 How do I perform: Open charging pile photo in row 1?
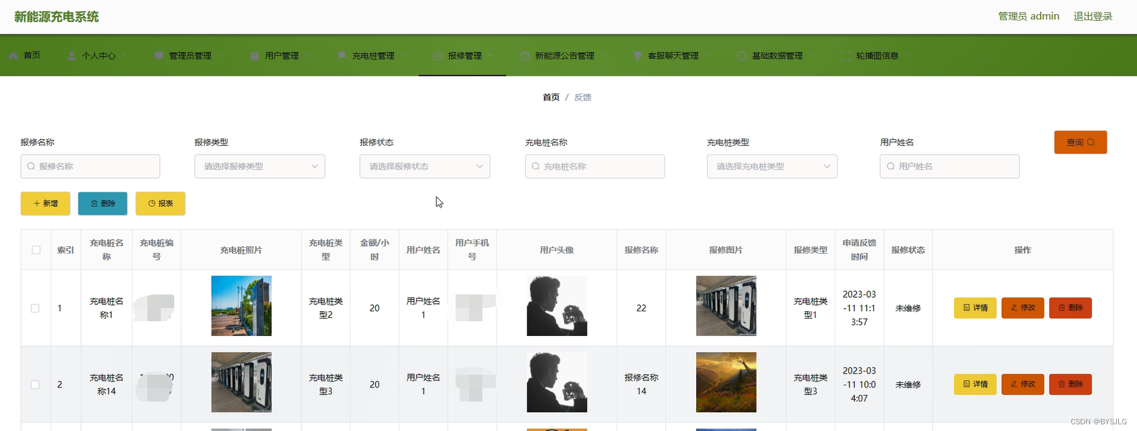241,306
